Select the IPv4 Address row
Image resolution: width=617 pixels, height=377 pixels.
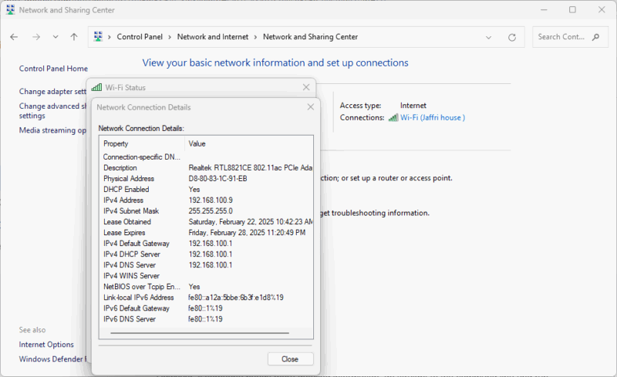click(204, 200)
